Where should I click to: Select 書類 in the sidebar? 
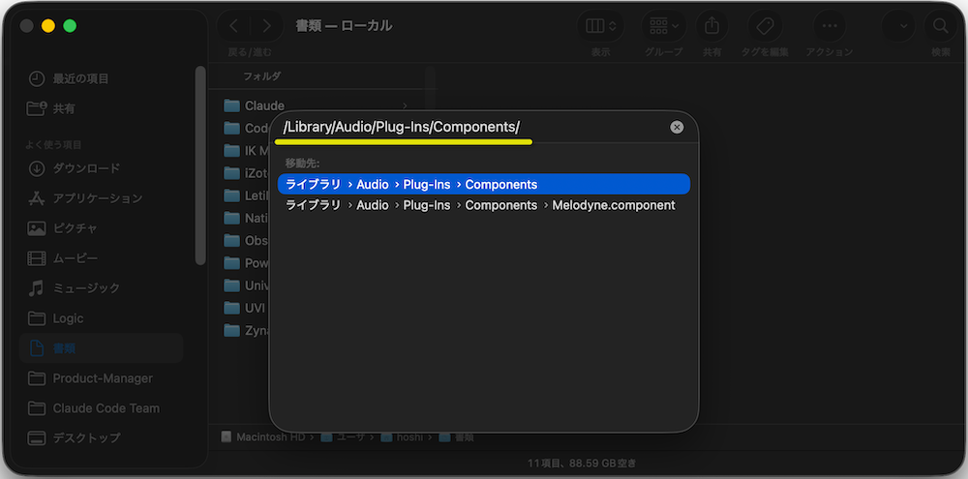[x=102, y=348]
